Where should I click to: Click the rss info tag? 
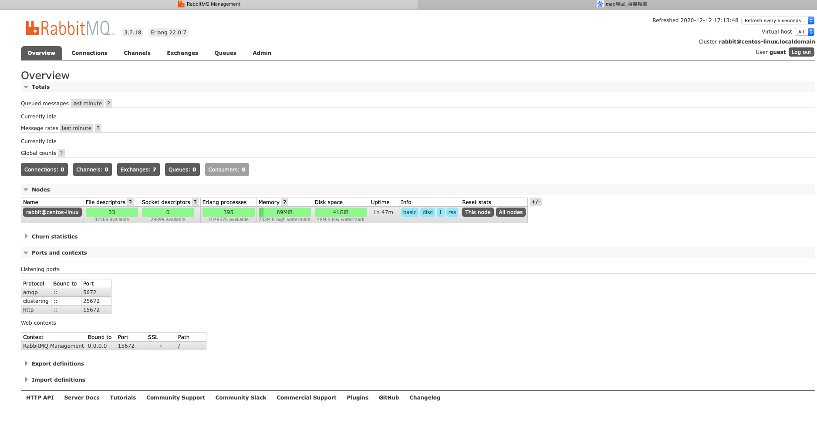point(452,212)
